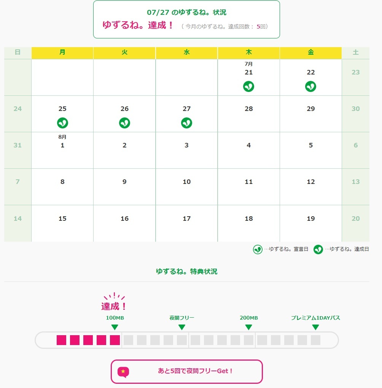Click the achievement icon on July 22
This screenshot has height=388, width=382.
310,87
